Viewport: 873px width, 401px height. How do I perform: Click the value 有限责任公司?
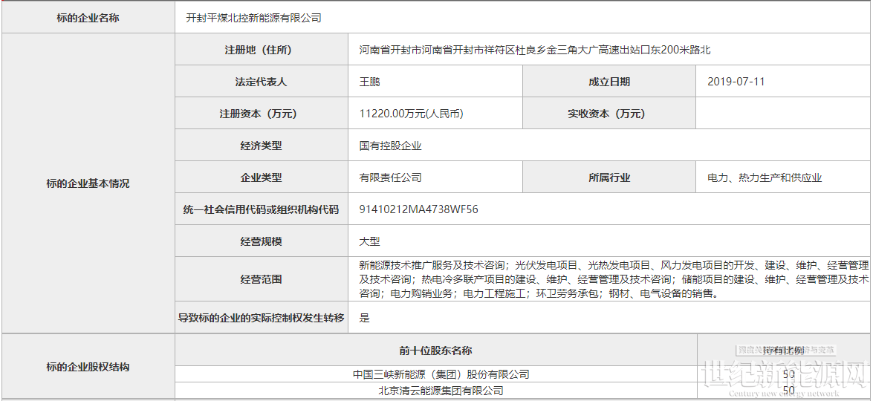pos(390,177)
